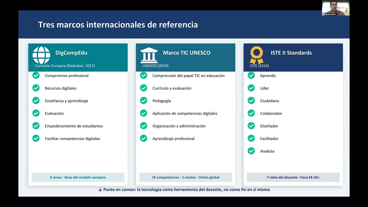
Task: Click the presenter webcam thumbnail
Action: point(336,8)
